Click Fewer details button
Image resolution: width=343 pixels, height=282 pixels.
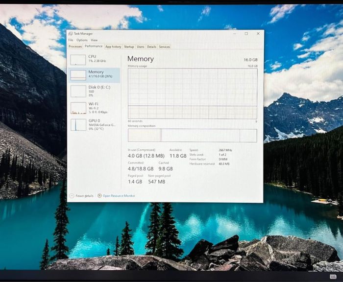(82, 196)
